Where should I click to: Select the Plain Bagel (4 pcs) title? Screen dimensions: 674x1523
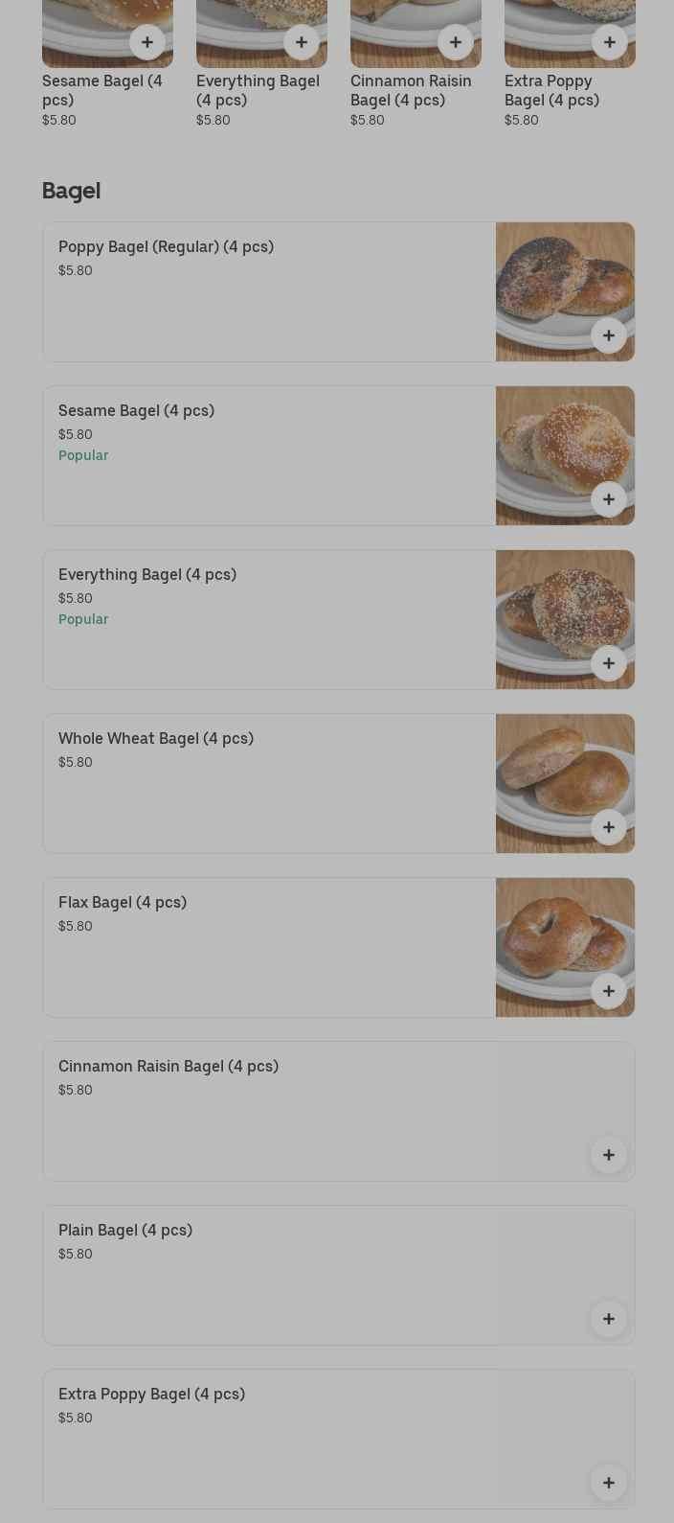(x=125, y=1231)
